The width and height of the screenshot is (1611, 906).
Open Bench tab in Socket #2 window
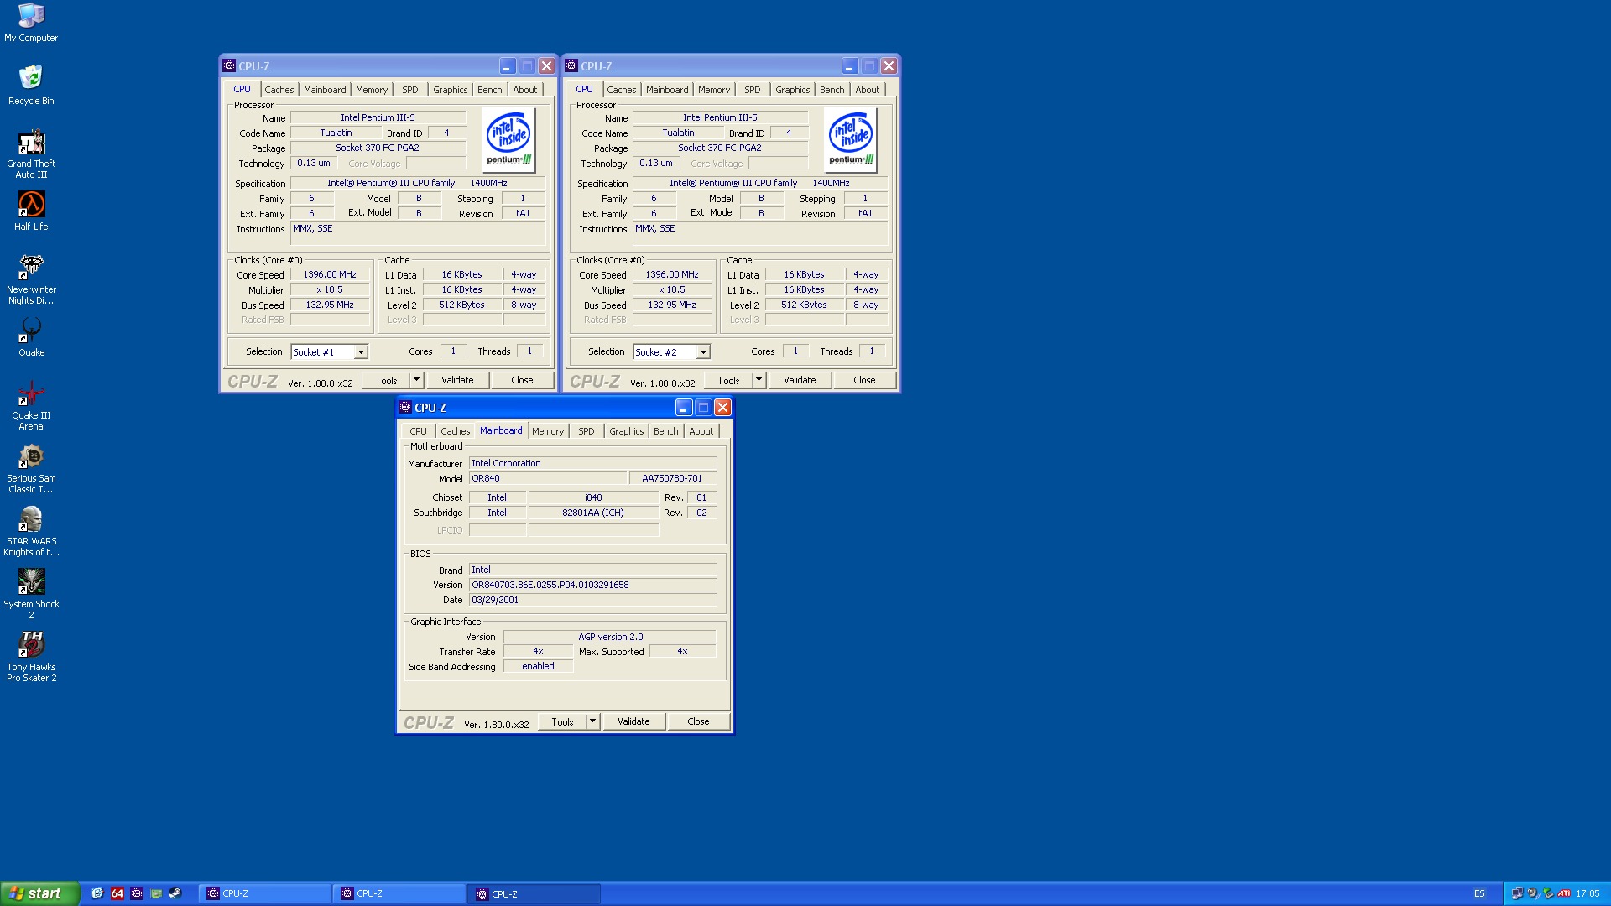click(832, 90)
